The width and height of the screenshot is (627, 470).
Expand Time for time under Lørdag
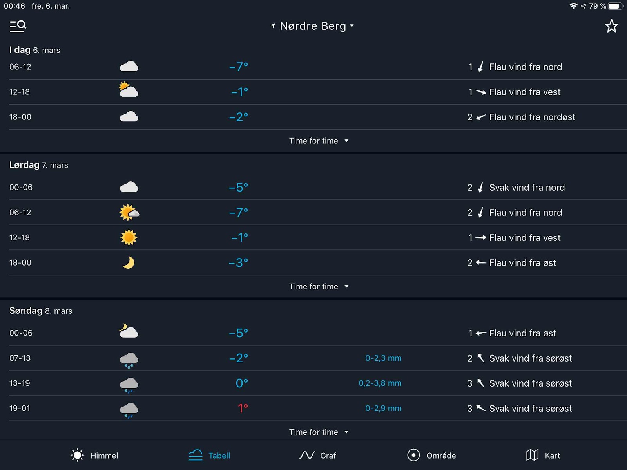319,286
